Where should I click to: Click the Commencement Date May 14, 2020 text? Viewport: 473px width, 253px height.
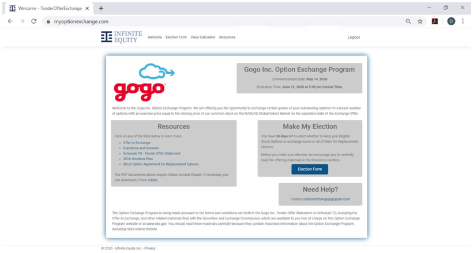[299, 79]
